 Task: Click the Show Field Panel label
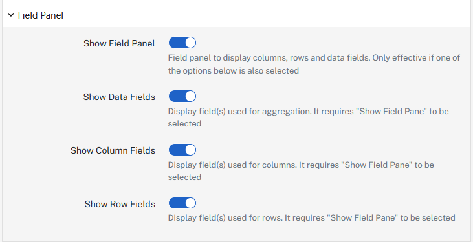(119, 43)
